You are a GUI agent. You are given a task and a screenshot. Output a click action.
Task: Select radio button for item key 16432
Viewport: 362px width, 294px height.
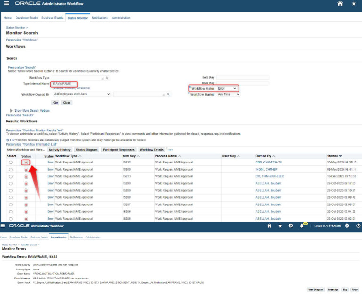pyautogui.click(x=11, y=162)
